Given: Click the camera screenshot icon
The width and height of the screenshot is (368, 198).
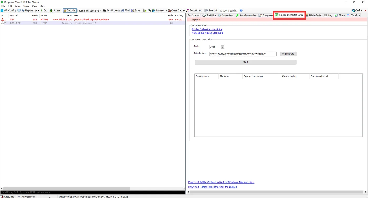Looking at the screenshot, I should [x=145, y=10].
